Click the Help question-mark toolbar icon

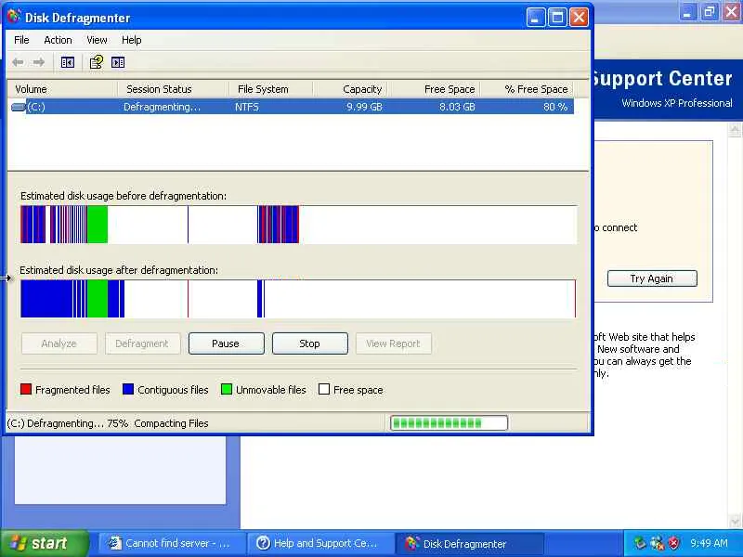pos(97,62)
